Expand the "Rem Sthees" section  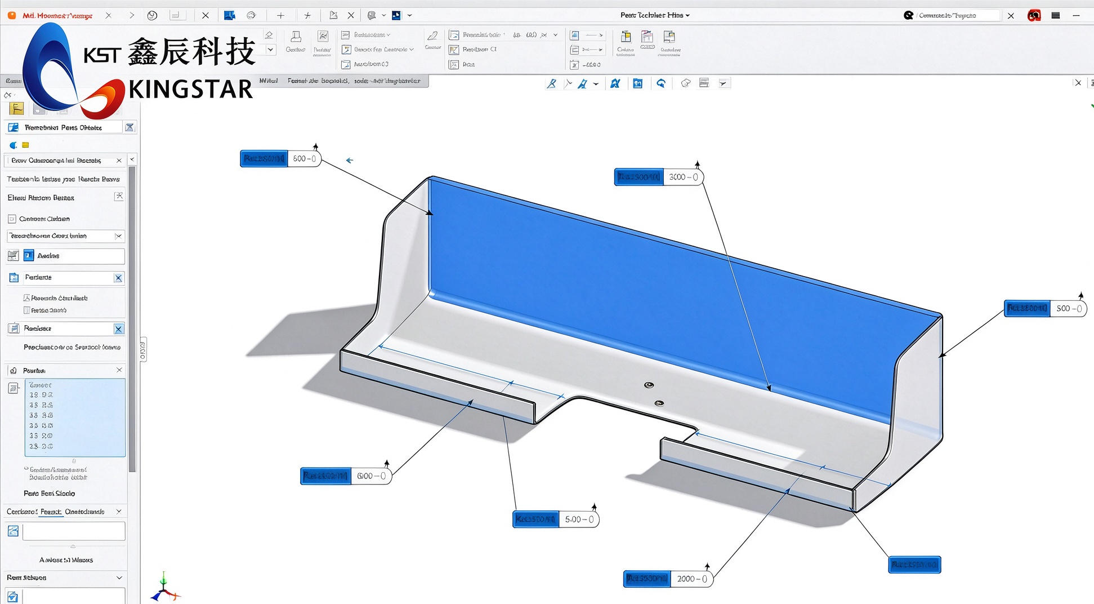pyautogui.click(x=119, y=578)
